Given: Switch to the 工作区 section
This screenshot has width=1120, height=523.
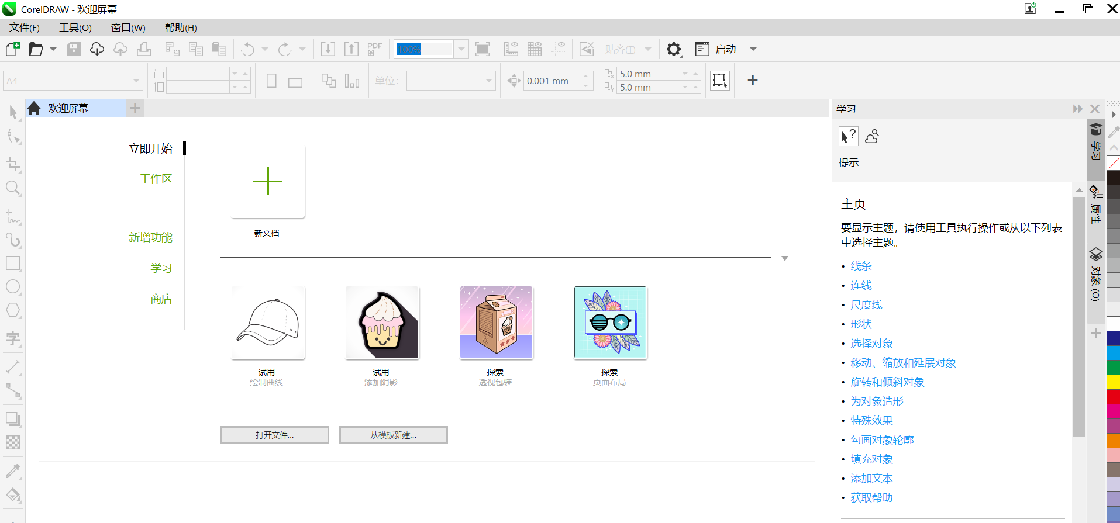Looking at the screenshot, I should point(156,179).
